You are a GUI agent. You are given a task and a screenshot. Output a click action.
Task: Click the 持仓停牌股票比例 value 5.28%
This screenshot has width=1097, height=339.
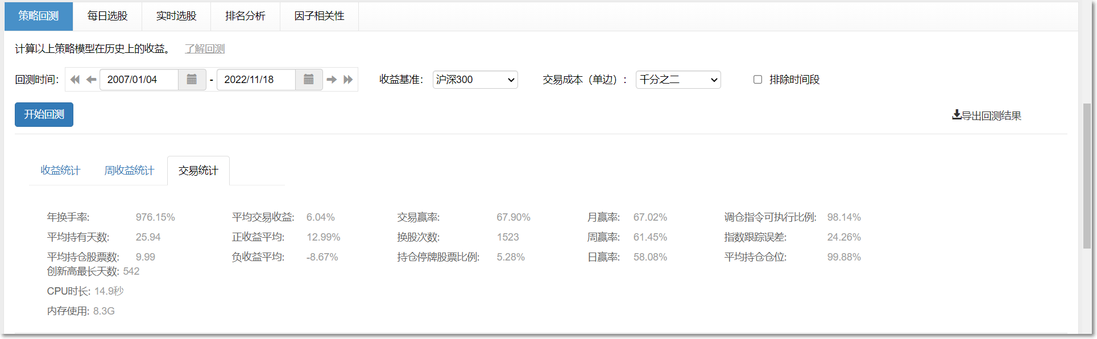[511, 257]
